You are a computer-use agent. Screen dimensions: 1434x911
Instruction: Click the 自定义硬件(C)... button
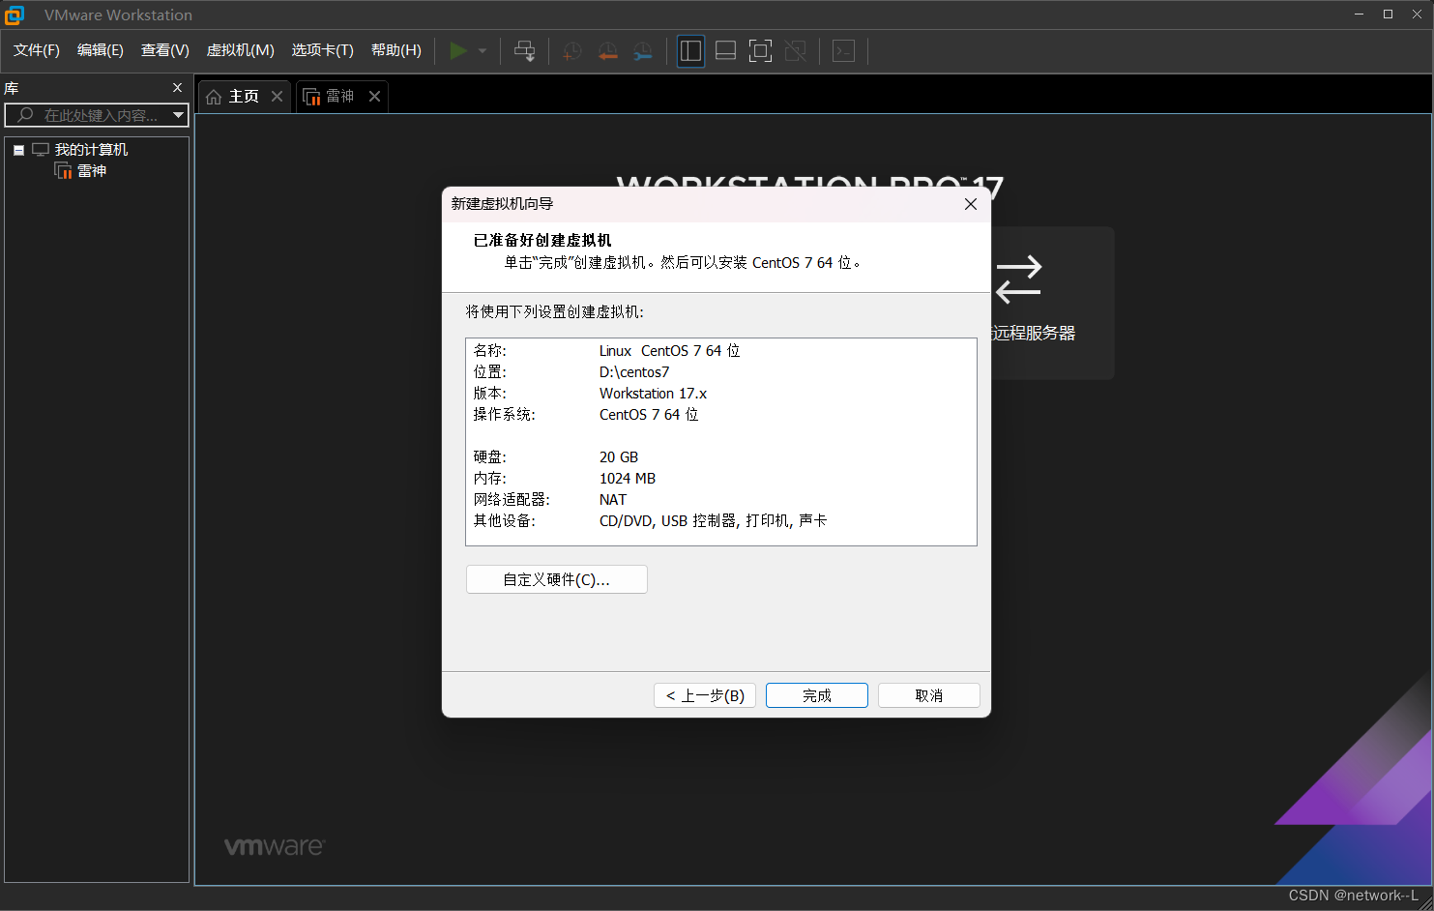557,579
